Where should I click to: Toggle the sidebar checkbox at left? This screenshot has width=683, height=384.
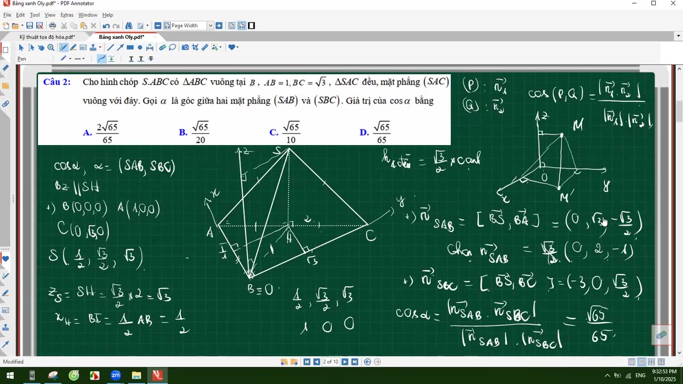[x=5, y=50]
